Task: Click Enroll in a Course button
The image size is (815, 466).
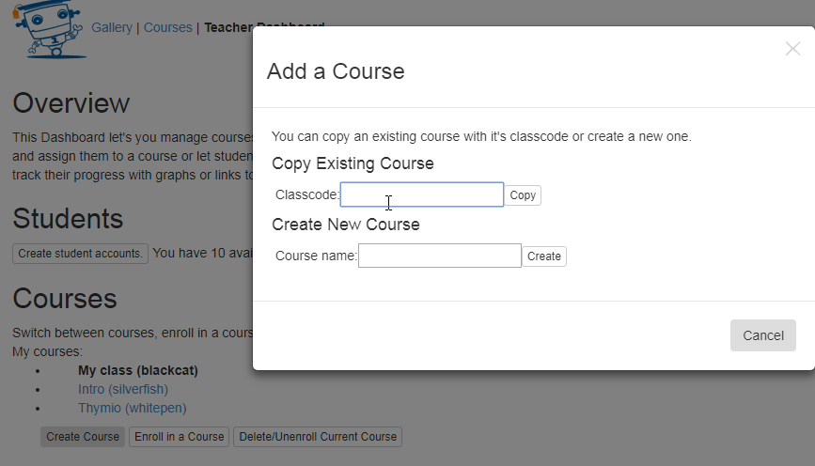Action: click(179, 437)
